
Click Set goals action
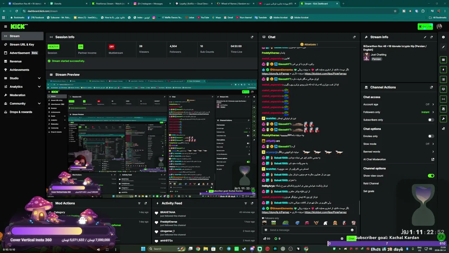[x=369, y=191]
